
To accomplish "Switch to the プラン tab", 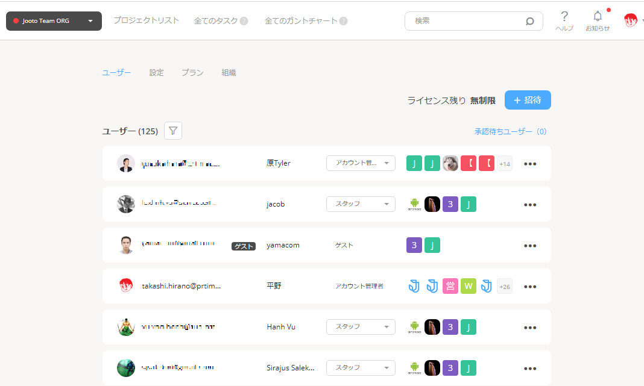I will [x=192, y=73].
